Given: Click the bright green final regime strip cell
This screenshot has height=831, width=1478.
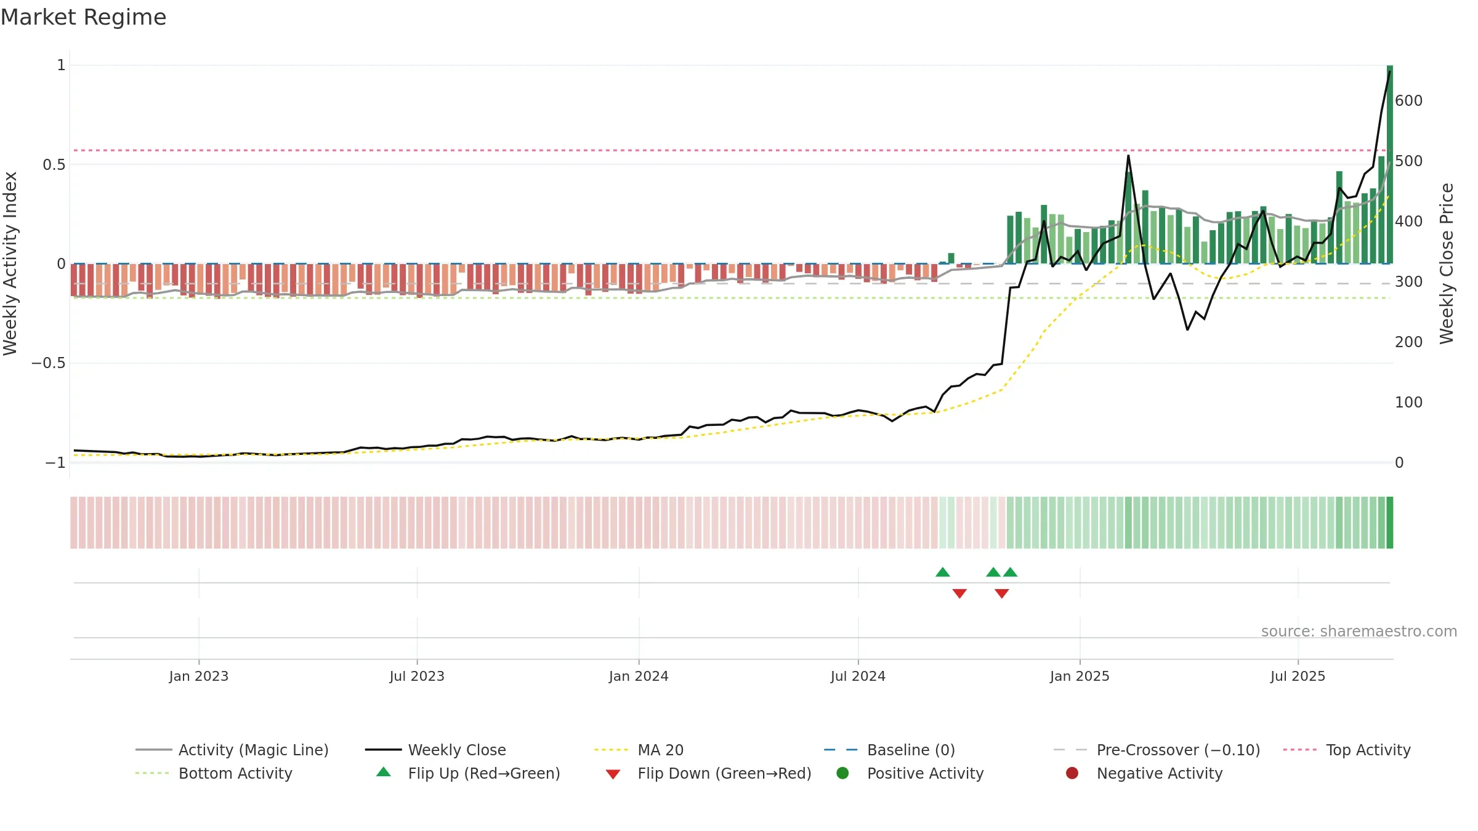Looking at the screenshot, I should click(1390, 523).
